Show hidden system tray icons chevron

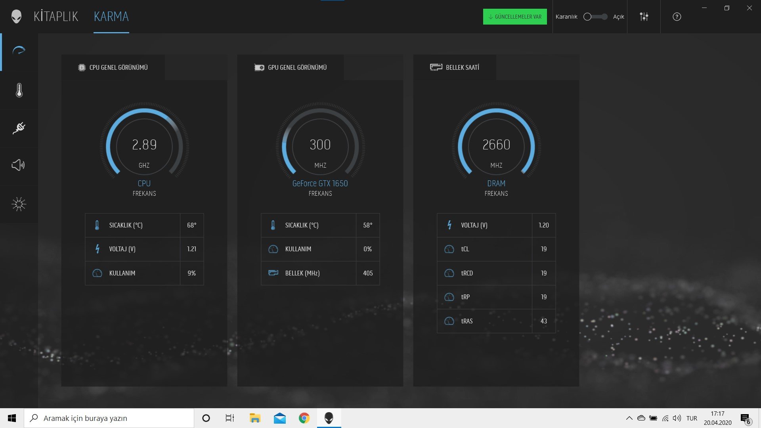tap(629, 418)
